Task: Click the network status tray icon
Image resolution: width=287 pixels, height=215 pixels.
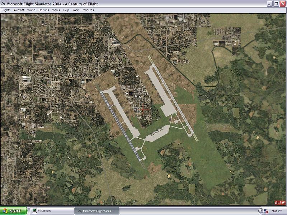Action: coord(266,211)
